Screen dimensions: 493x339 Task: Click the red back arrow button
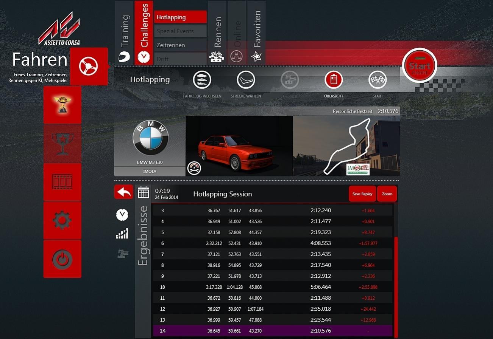coord(124,192)
